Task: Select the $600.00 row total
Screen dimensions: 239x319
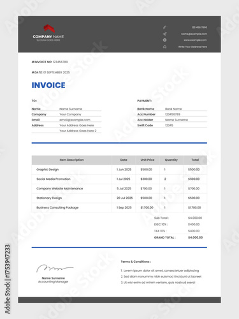Action: pos(194,179)
